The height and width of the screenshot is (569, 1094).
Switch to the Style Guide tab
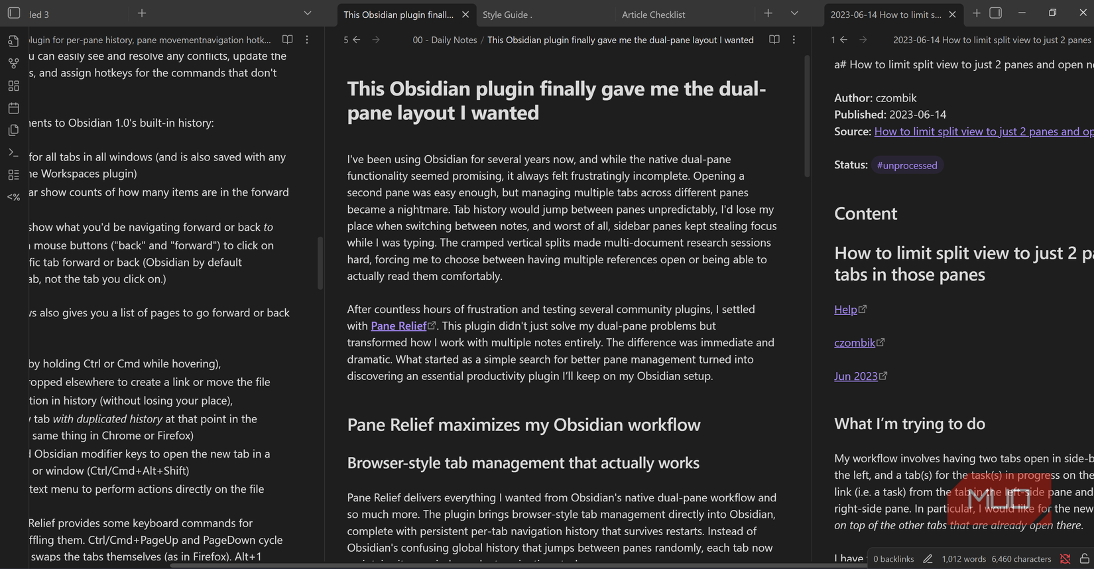tap(507, 15)
